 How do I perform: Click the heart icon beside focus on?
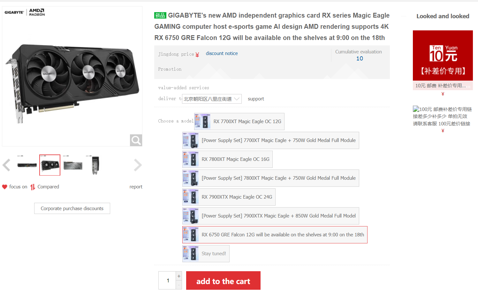(x=4, y=187)
